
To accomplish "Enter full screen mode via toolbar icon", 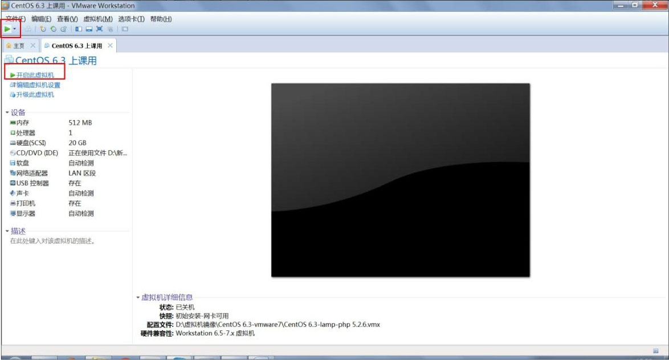I will pos(99,29).
